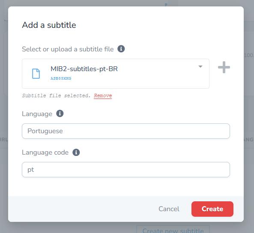Click the info icon beside subtitle file label
Screen dimensions: 254x233
coord(121,49)
